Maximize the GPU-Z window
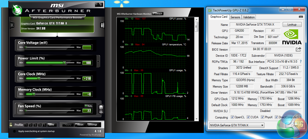The height and width of the screenshot is (139, 308). (290, 10)
